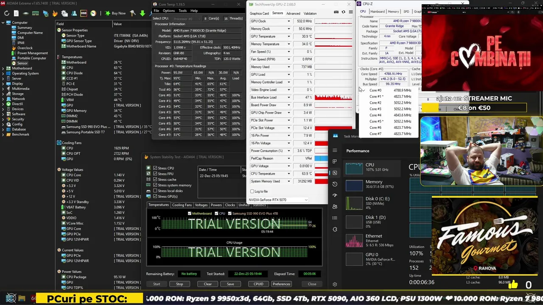Click Clear button in Stability Test
The width and height of the screenshot is (543, 305).
207,284
